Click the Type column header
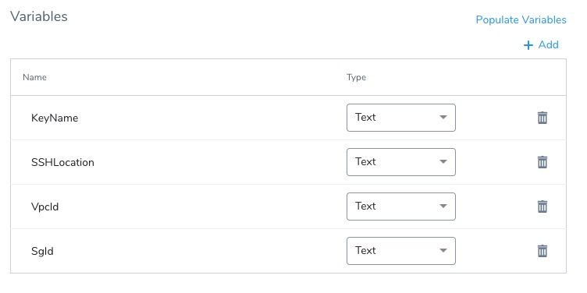Image resolution: width=587 pixels, height=293 pixels. (x=356, y=78)
